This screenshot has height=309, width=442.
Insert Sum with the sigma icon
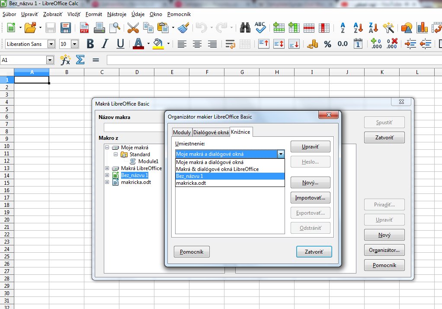[x=80, y=60]
